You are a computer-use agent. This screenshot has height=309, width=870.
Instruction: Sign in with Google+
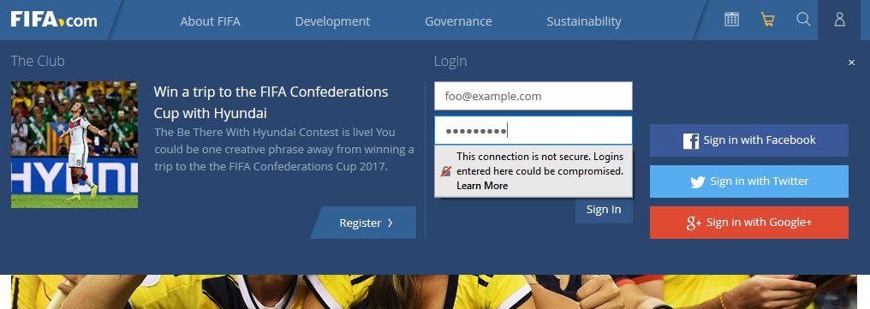click(749, 223)
